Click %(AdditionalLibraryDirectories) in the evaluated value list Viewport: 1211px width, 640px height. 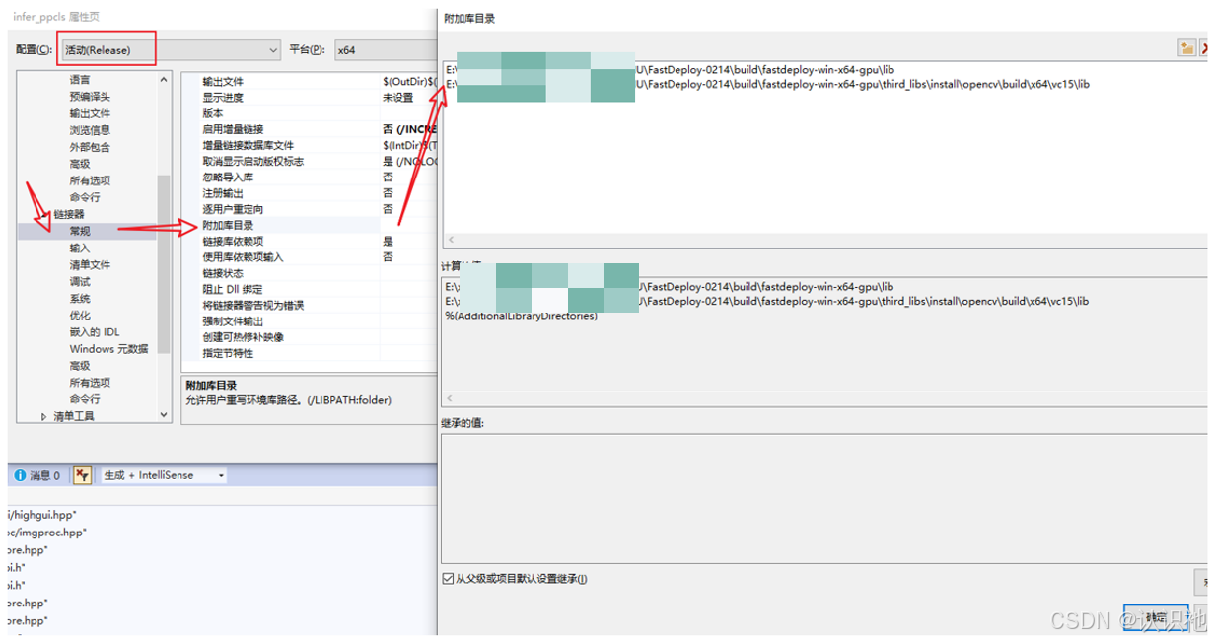coord(522,316)
